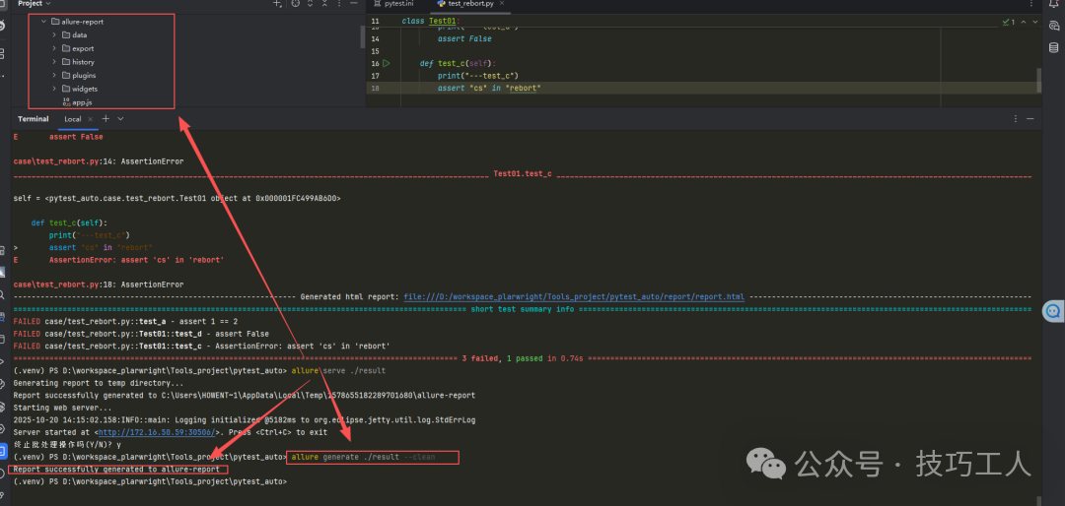Click the locate file target icon in Project panel

(295, 5)
